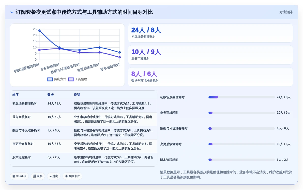Click the last tool-assisted point at 版本追踪耗时

(120, 57)
